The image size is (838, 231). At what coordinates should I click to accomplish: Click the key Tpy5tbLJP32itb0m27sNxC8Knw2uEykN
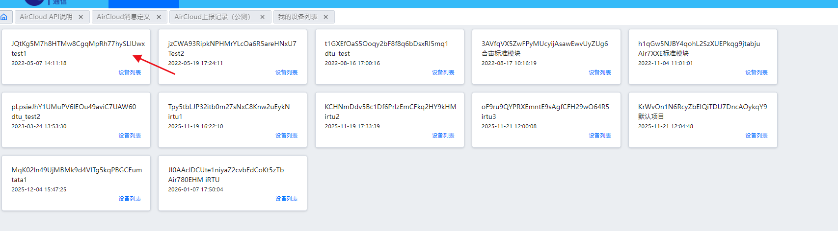229,107
